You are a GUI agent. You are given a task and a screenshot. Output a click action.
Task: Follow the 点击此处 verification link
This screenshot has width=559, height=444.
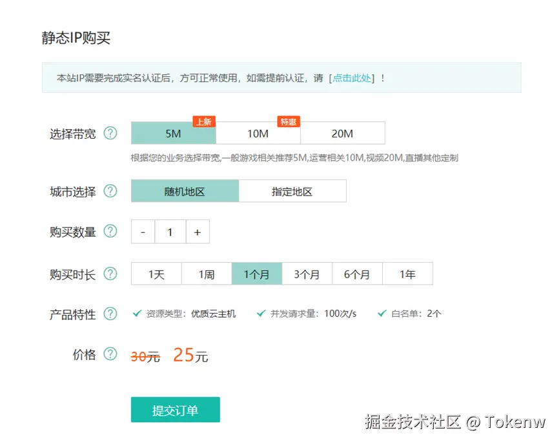[352, 78]
